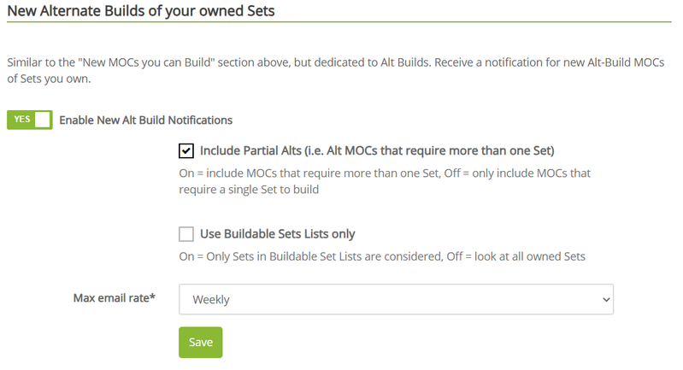Image resolution: width=683 pixels, height=370 pixels.
Task: Click the help text below Use Buildable Sets Lists
Action: (381, 256)
